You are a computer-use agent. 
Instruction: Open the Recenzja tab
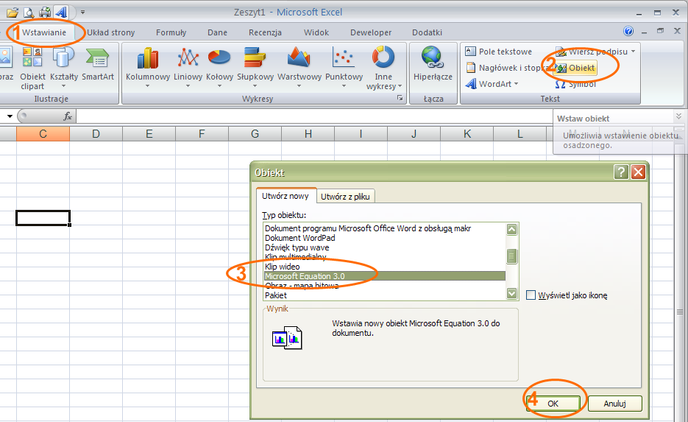click(265, 32)
